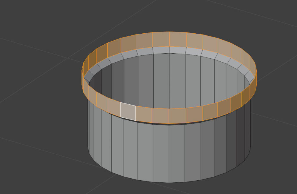Click the white-outlined active face on the ring
The width and height of the screenshot is (297, 194).
pos(128,111)
